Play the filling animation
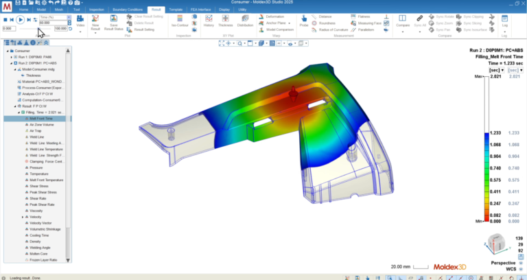 point(20,20)
